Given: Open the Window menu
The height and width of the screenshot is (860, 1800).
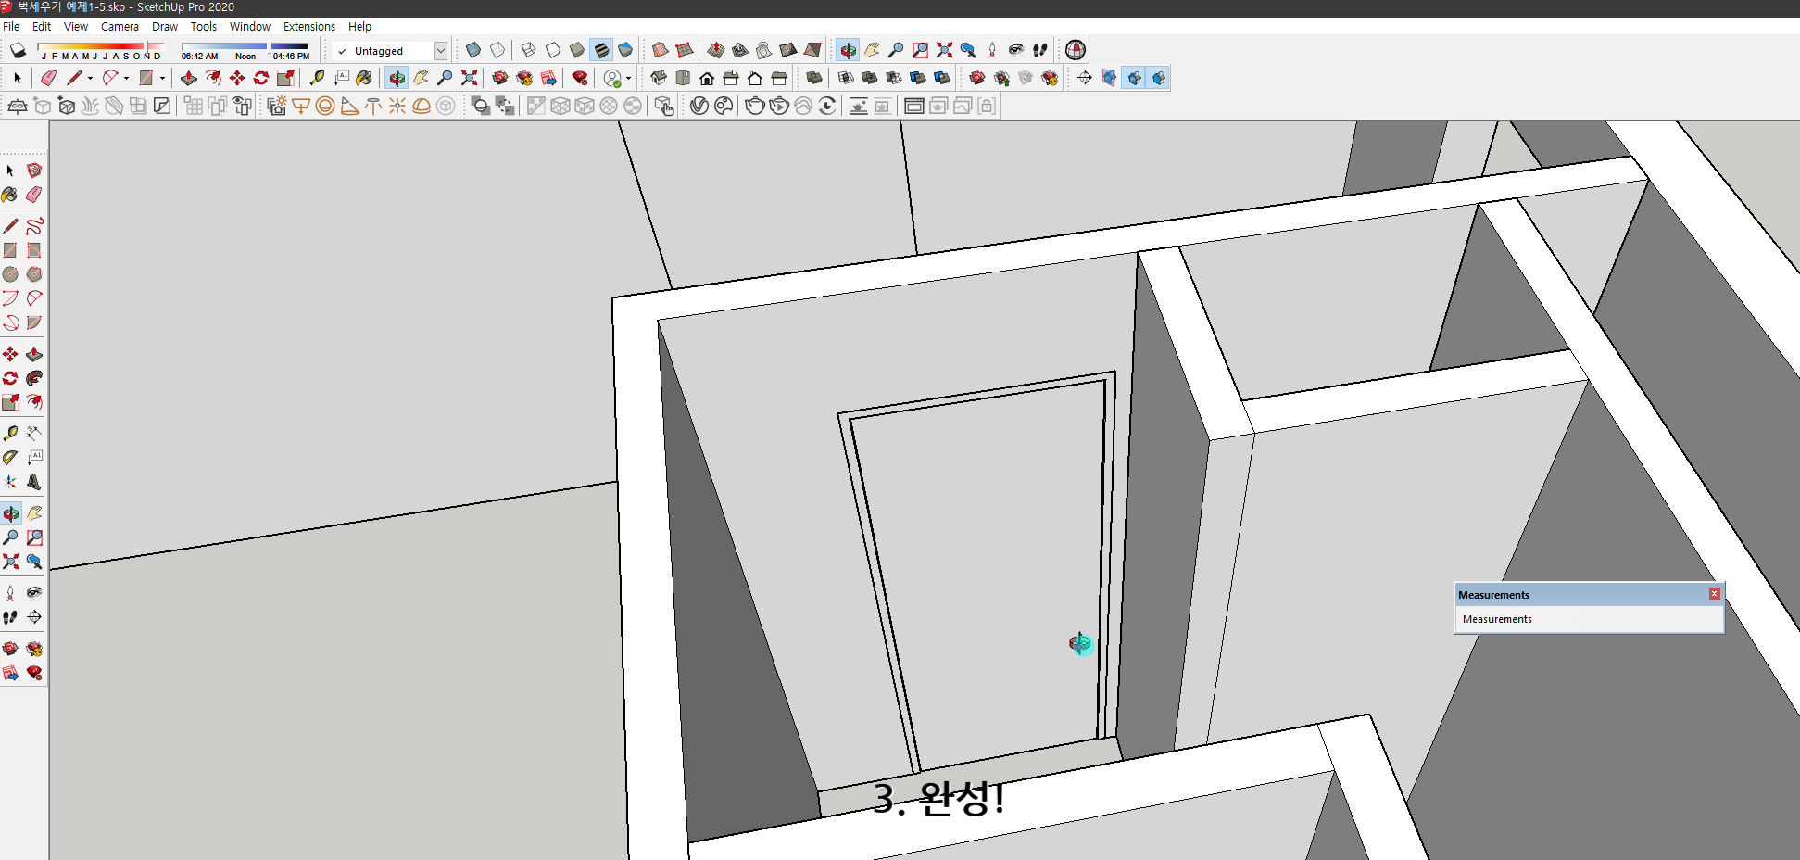Looking at the screenshot, I should (250, 27).
